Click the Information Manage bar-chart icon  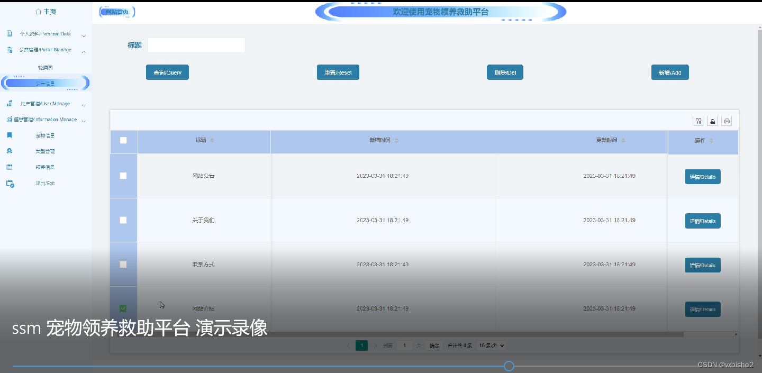coord(10,120)
